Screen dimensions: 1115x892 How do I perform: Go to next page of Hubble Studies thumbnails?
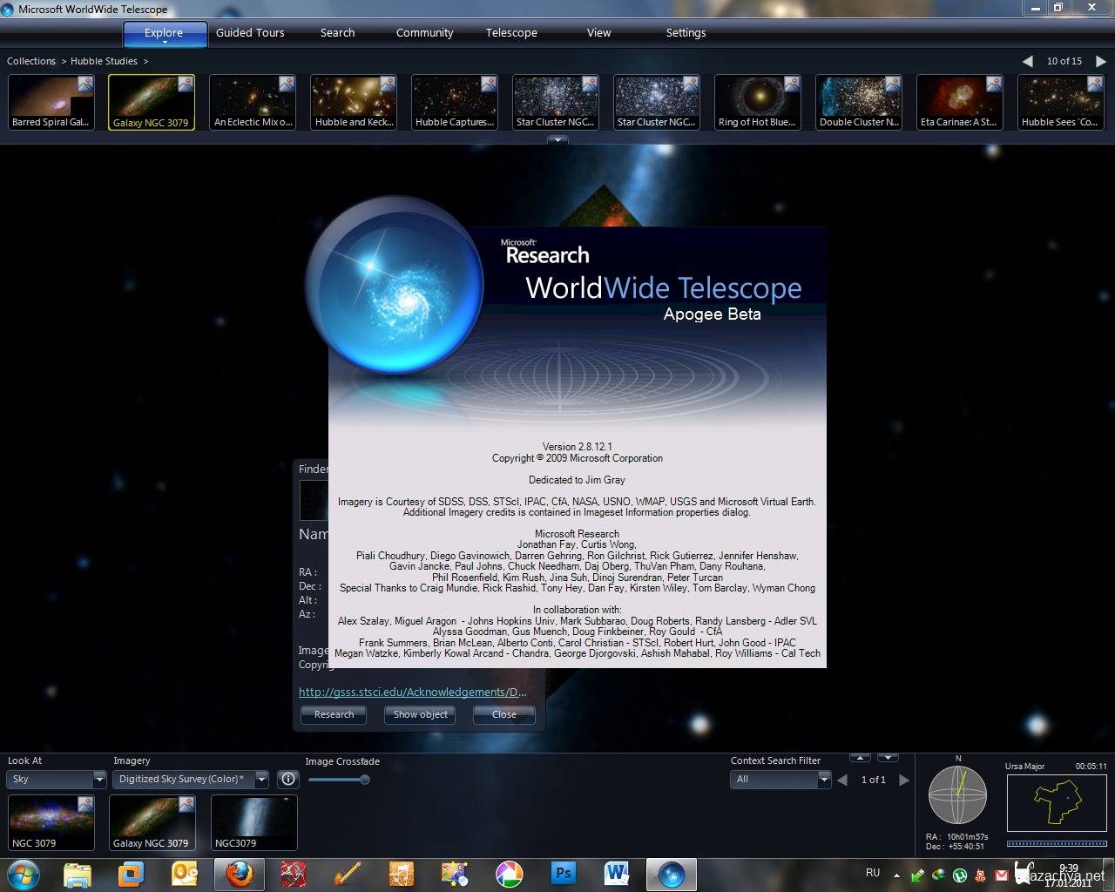tap(1100, 61)
